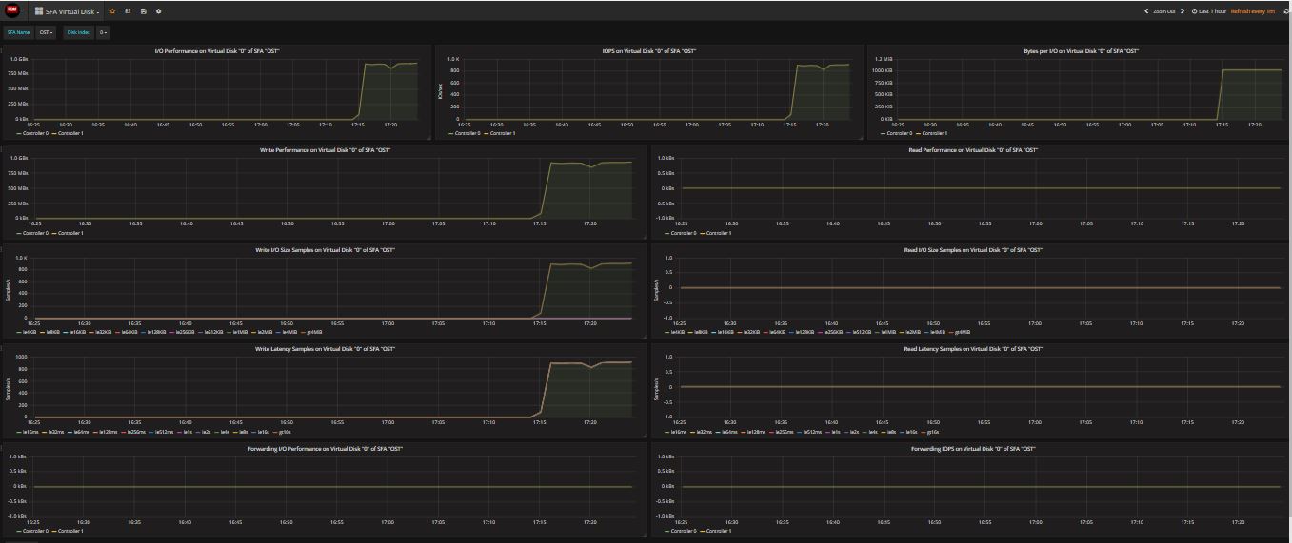Toggle gt16s series in Write Latency legend
The image size is (1292, 543).
pos(285,432)
